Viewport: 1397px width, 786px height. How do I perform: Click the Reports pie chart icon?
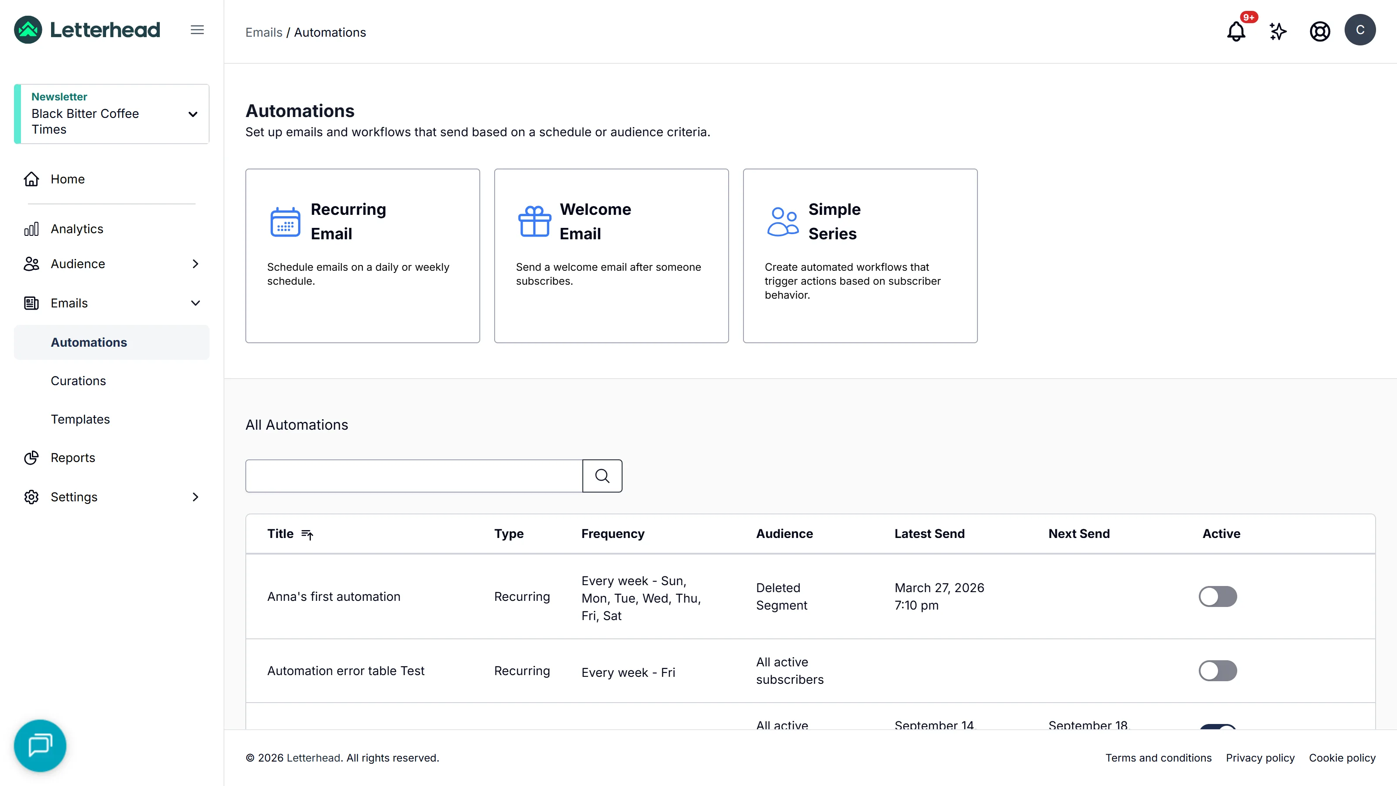coord(31,458)
